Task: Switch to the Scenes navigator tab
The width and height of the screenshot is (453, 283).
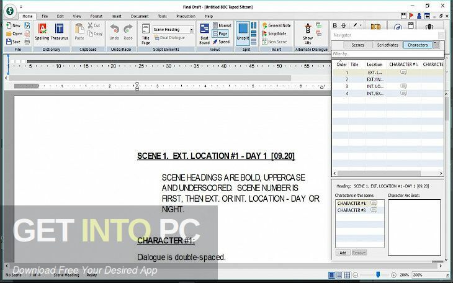Action: (x=357, y=45)
